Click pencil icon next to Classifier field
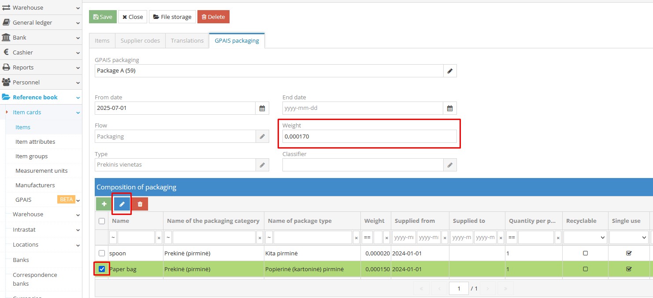 (450, 165)
